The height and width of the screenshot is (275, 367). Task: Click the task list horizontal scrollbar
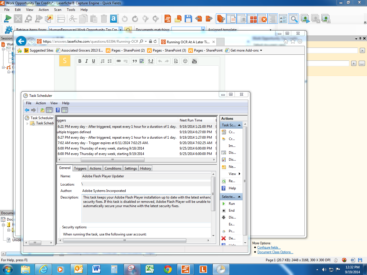(x=112, y=160)
